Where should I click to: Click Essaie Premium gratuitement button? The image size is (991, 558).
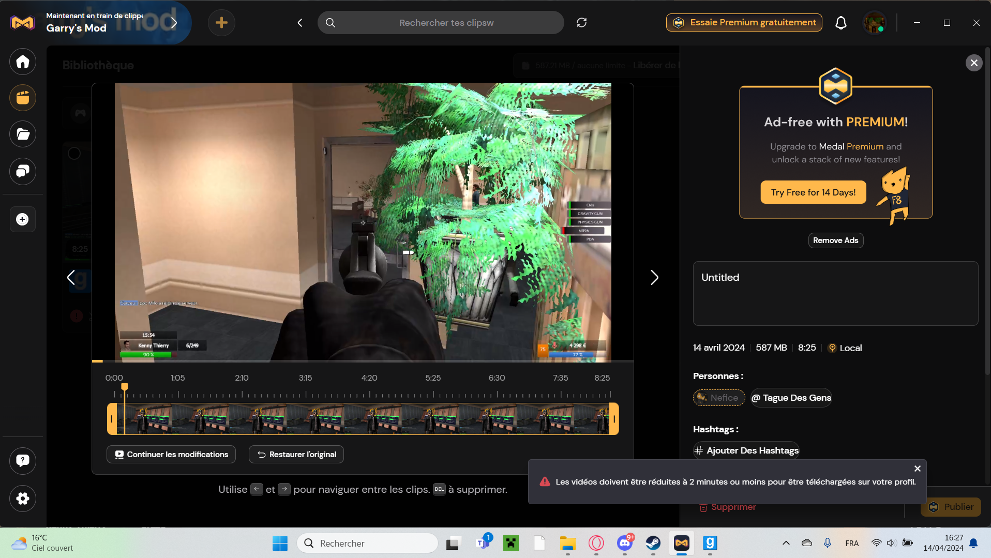click(744, 22)
